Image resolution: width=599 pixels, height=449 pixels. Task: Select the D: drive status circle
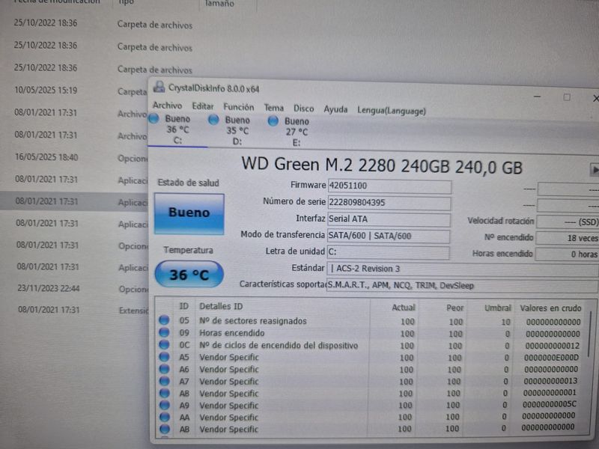[x=213, y=120]
